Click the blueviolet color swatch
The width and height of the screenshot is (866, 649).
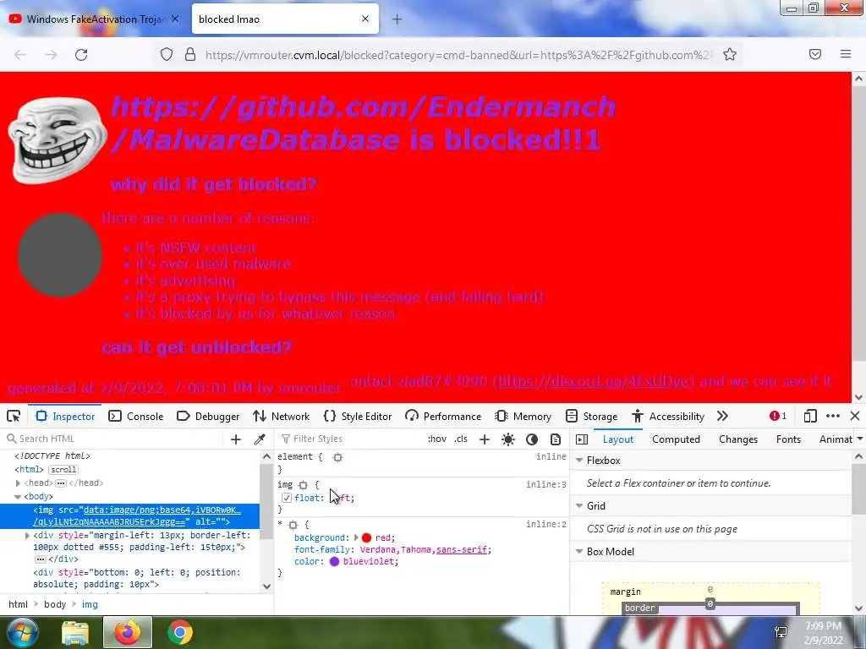[x=334, y=561]
